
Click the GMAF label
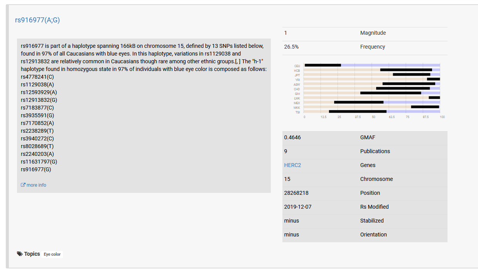pos(368,137)
